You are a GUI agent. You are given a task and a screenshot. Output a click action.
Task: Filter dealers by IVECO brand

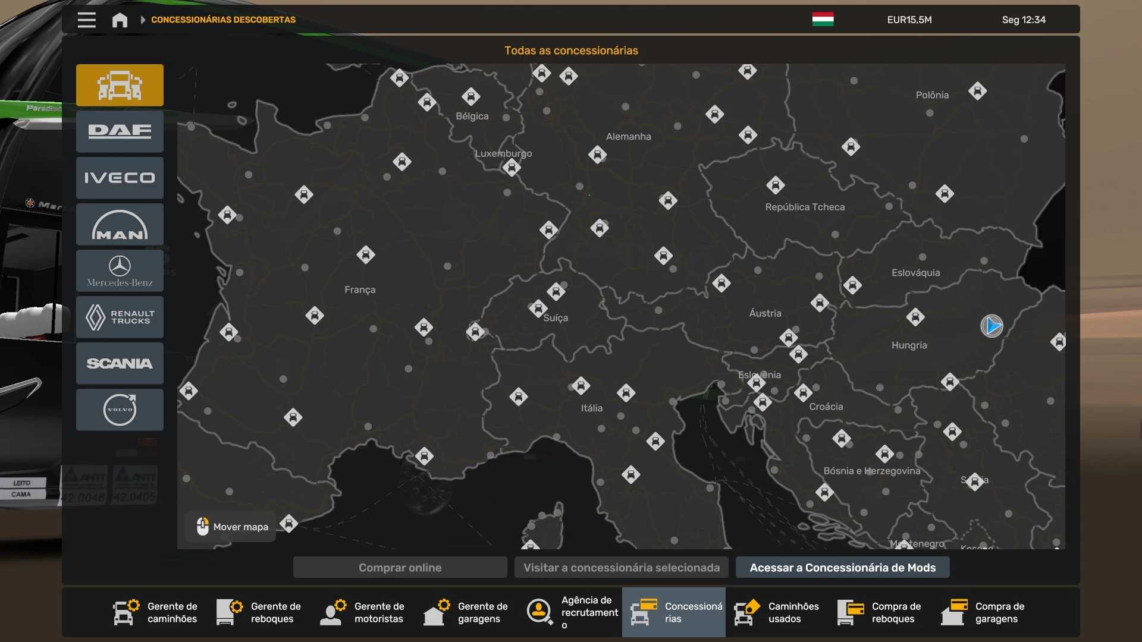point(120,178)
